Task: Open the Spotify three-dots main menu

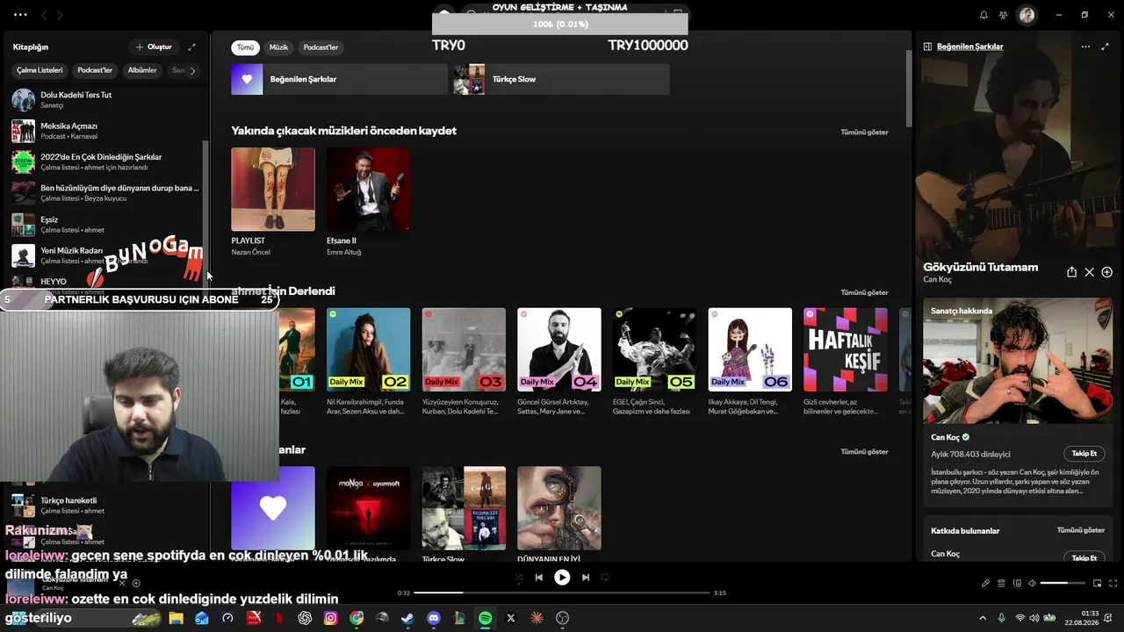Action: pyautogui.click(x=20, y=15)
